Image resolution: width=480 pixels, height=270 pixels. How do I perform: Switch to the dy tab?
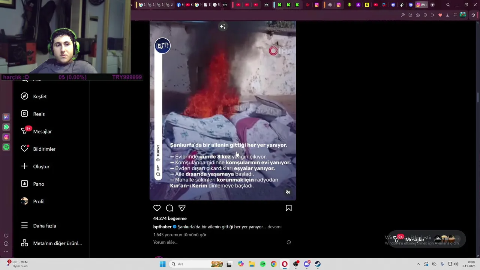coord(267,5)
